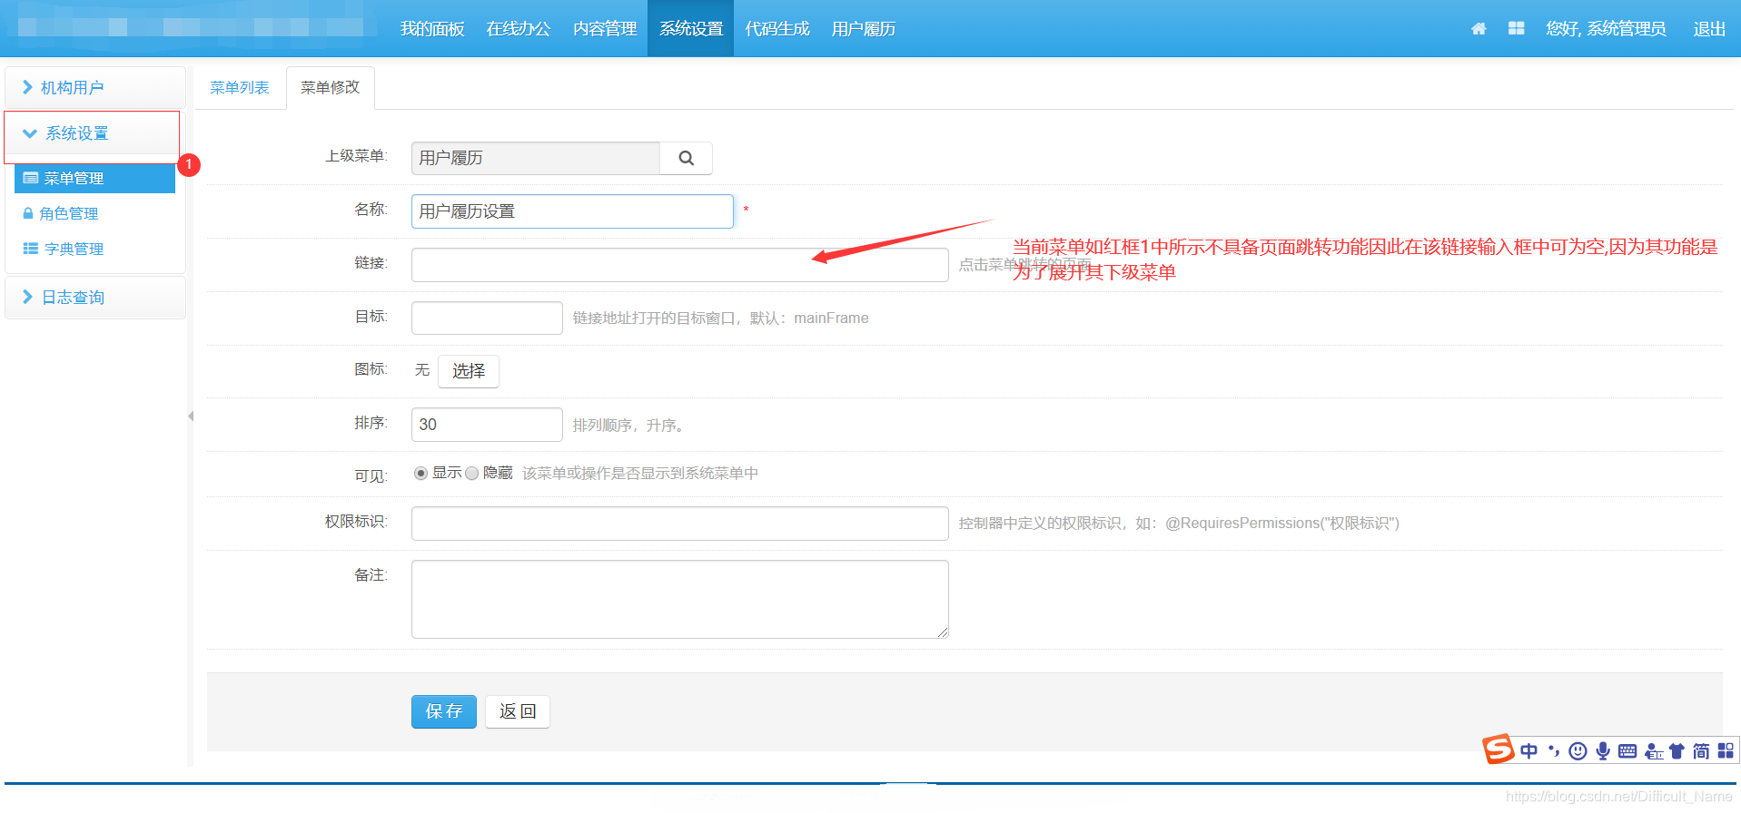Click the Sogou input method S logo

click(x=1499, y=749)
